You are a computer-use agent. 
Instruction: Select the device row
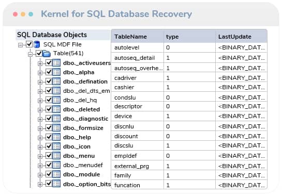click(189, 116)
